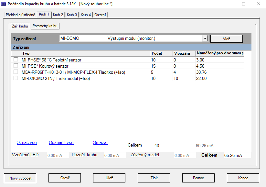Click the application icon in title bar
266x187 pixels.
tap(4, 4)
